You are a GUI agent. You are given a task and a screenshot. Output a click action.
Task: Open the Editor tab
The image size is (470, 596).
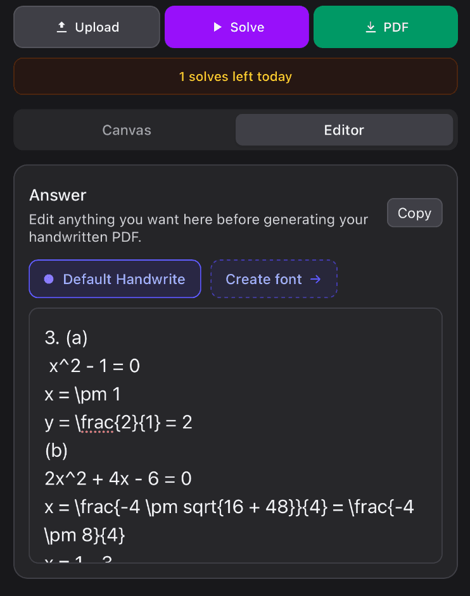(344, 130)
